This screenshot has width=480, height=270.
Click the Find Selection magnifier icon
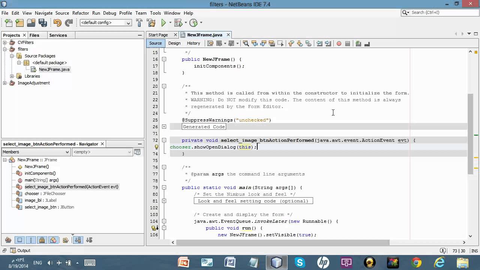[246, 43]
